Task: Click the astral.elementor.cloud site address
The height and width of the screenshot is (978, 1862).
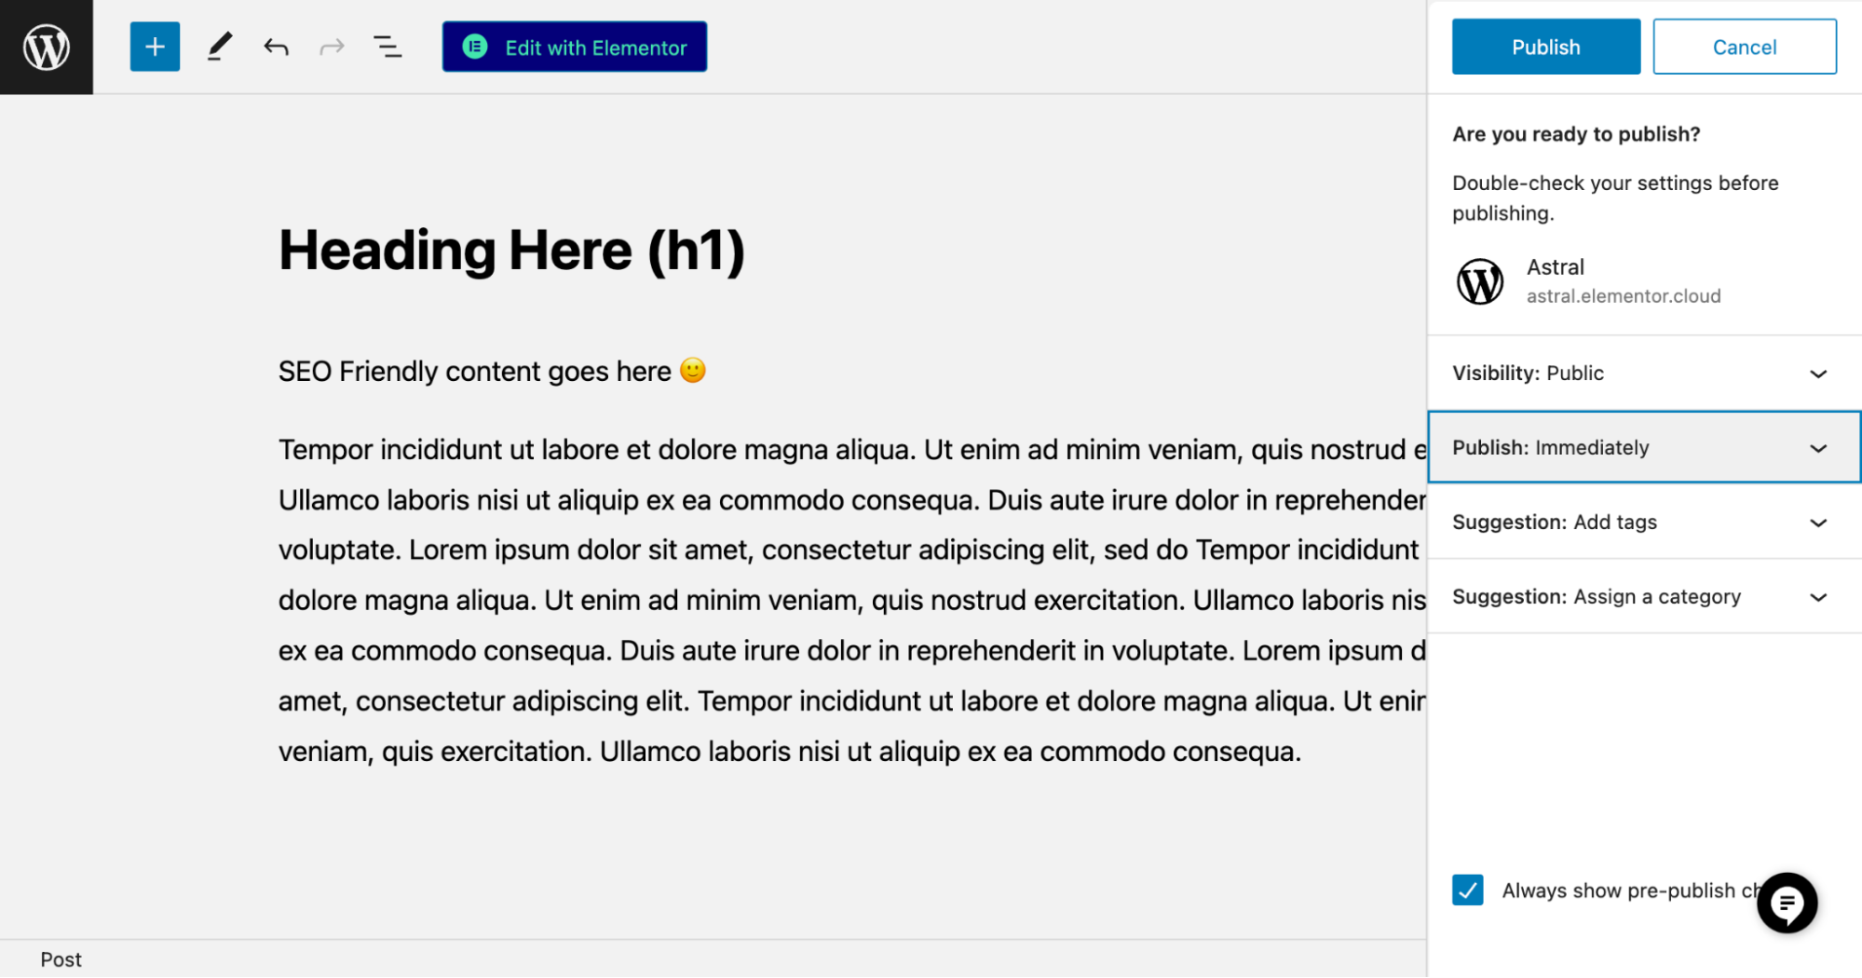Action: pos(1623,296)
